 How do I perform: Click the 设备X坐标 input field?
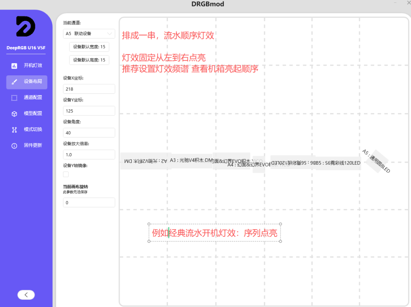[x=89, y=89]
